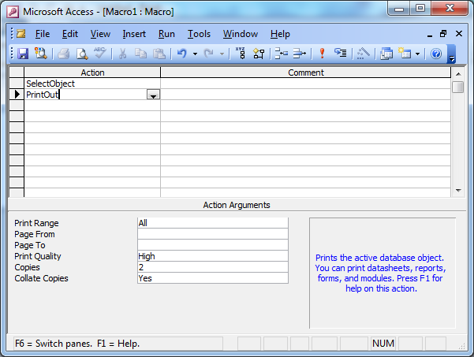
Task: Minimize the macro document window
Action: click(430, 34)
